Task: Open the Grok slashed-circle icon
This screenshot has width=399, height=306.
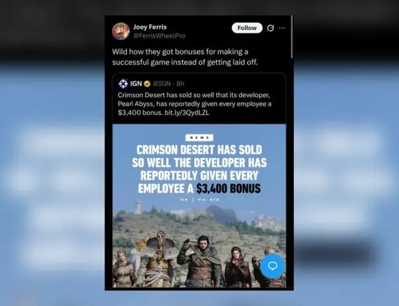Action: tap(270, 28)
